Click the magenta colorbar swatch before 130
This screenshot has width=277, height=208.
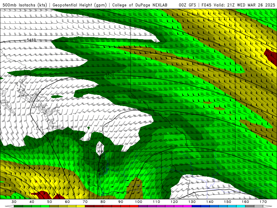coord(187,206)
